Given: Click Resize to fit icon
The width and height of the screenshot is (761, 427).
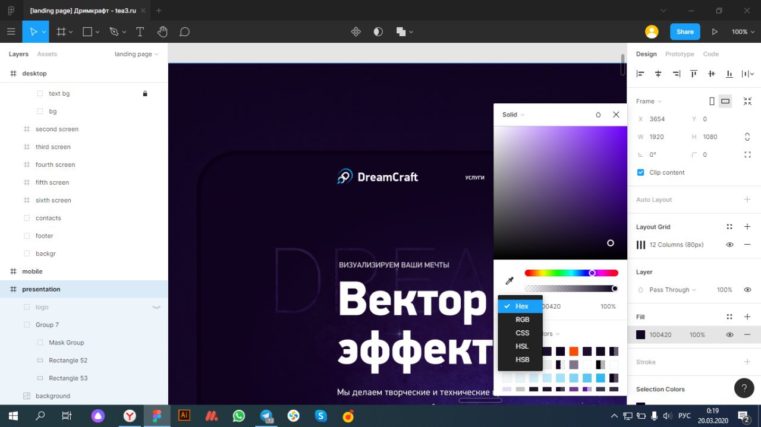Looking at the screenshot, I should coord(747,101).
